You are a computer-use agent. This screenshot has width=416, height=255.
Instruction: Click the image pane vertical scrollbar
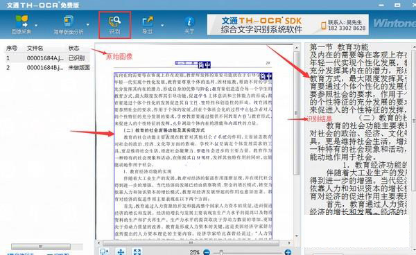tap(296, 113)
